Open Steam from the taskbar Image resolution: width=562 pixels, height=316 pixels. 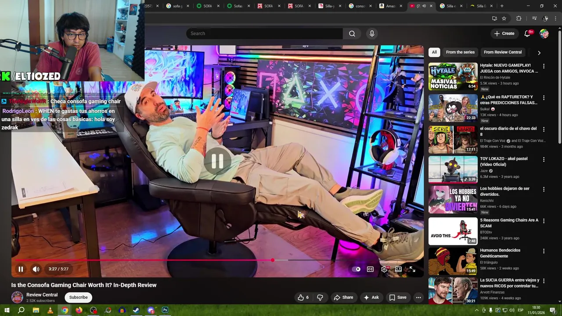(137, 310)
